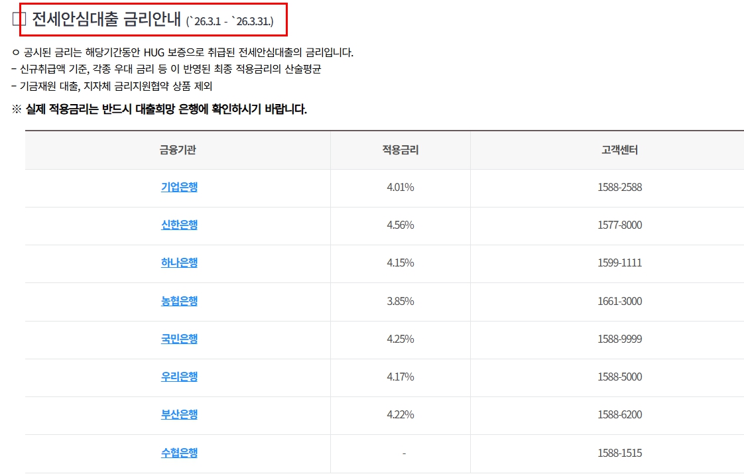Open the 신한은행 bank link
The image size is (744, 474).
click(x=179, y=225)
